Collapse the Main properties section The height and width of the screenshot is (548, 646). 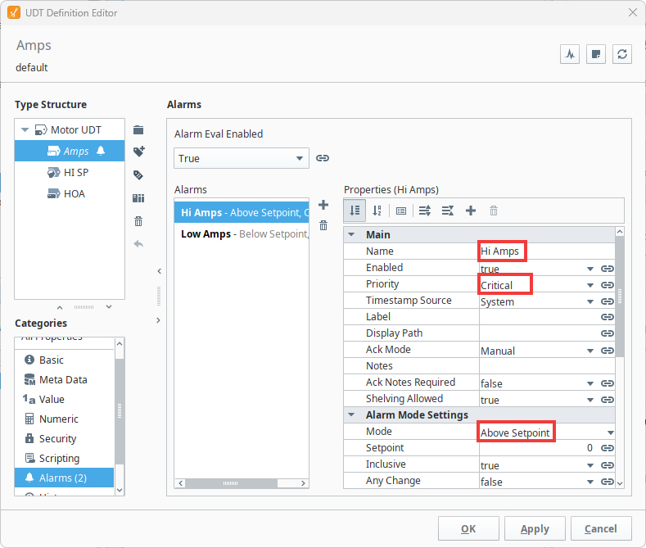click(351, 234)
